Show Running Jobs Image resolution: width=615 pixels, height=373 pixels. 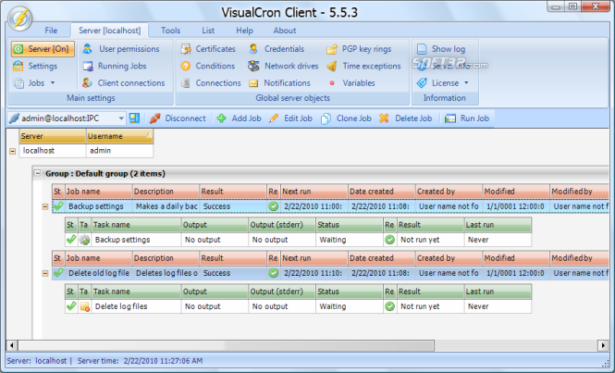pos(115,66)
